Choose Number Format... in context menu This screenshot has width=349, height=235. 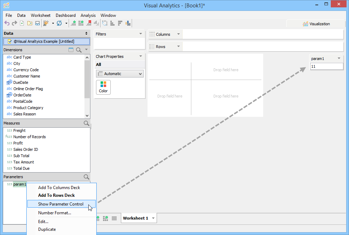pos(61,213)
